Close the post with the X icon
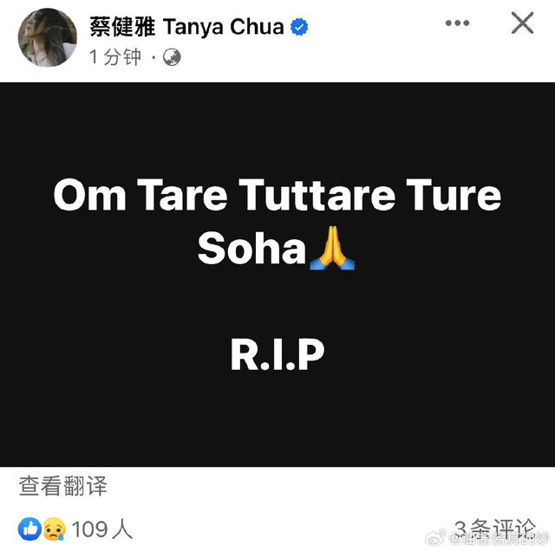The height and width of the screenshot is (551, 555). 522,23
